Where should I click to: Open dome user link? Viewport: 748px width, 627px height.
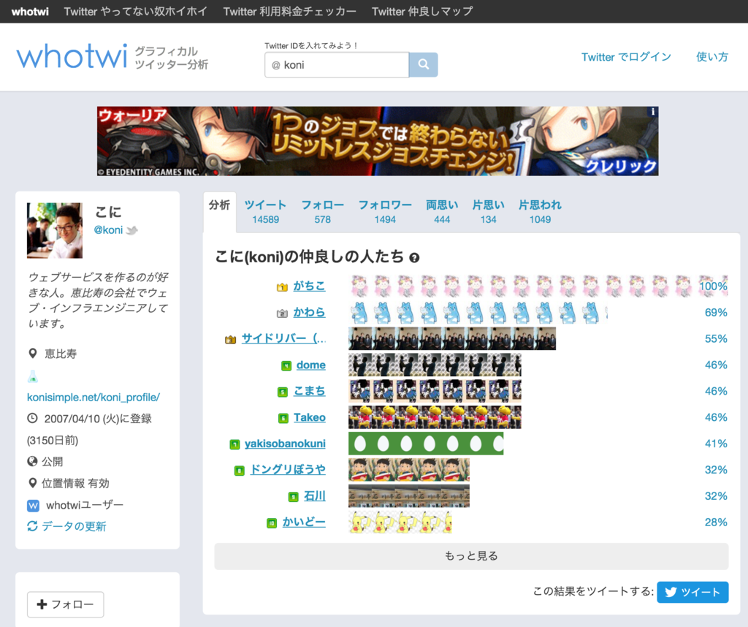[311, 365]
